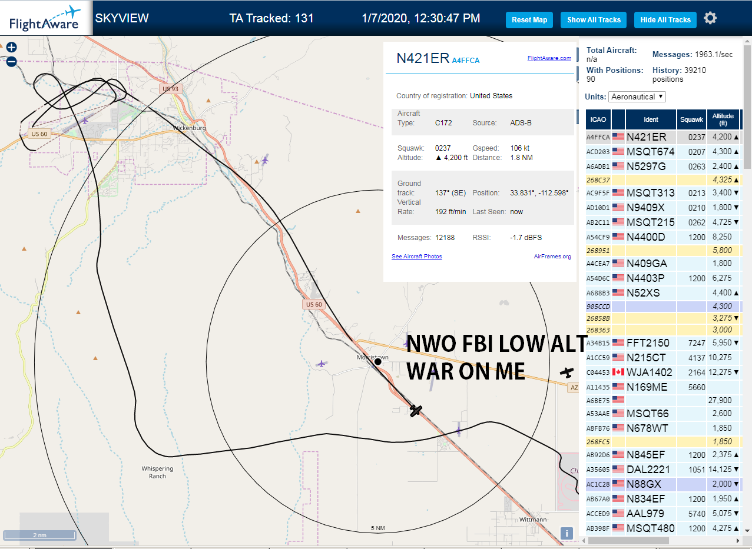Select purple aircraft near Wickenburg airport
Image resolution: width=752 pixels, height=549 pixels.
click(x=85, y=121)
